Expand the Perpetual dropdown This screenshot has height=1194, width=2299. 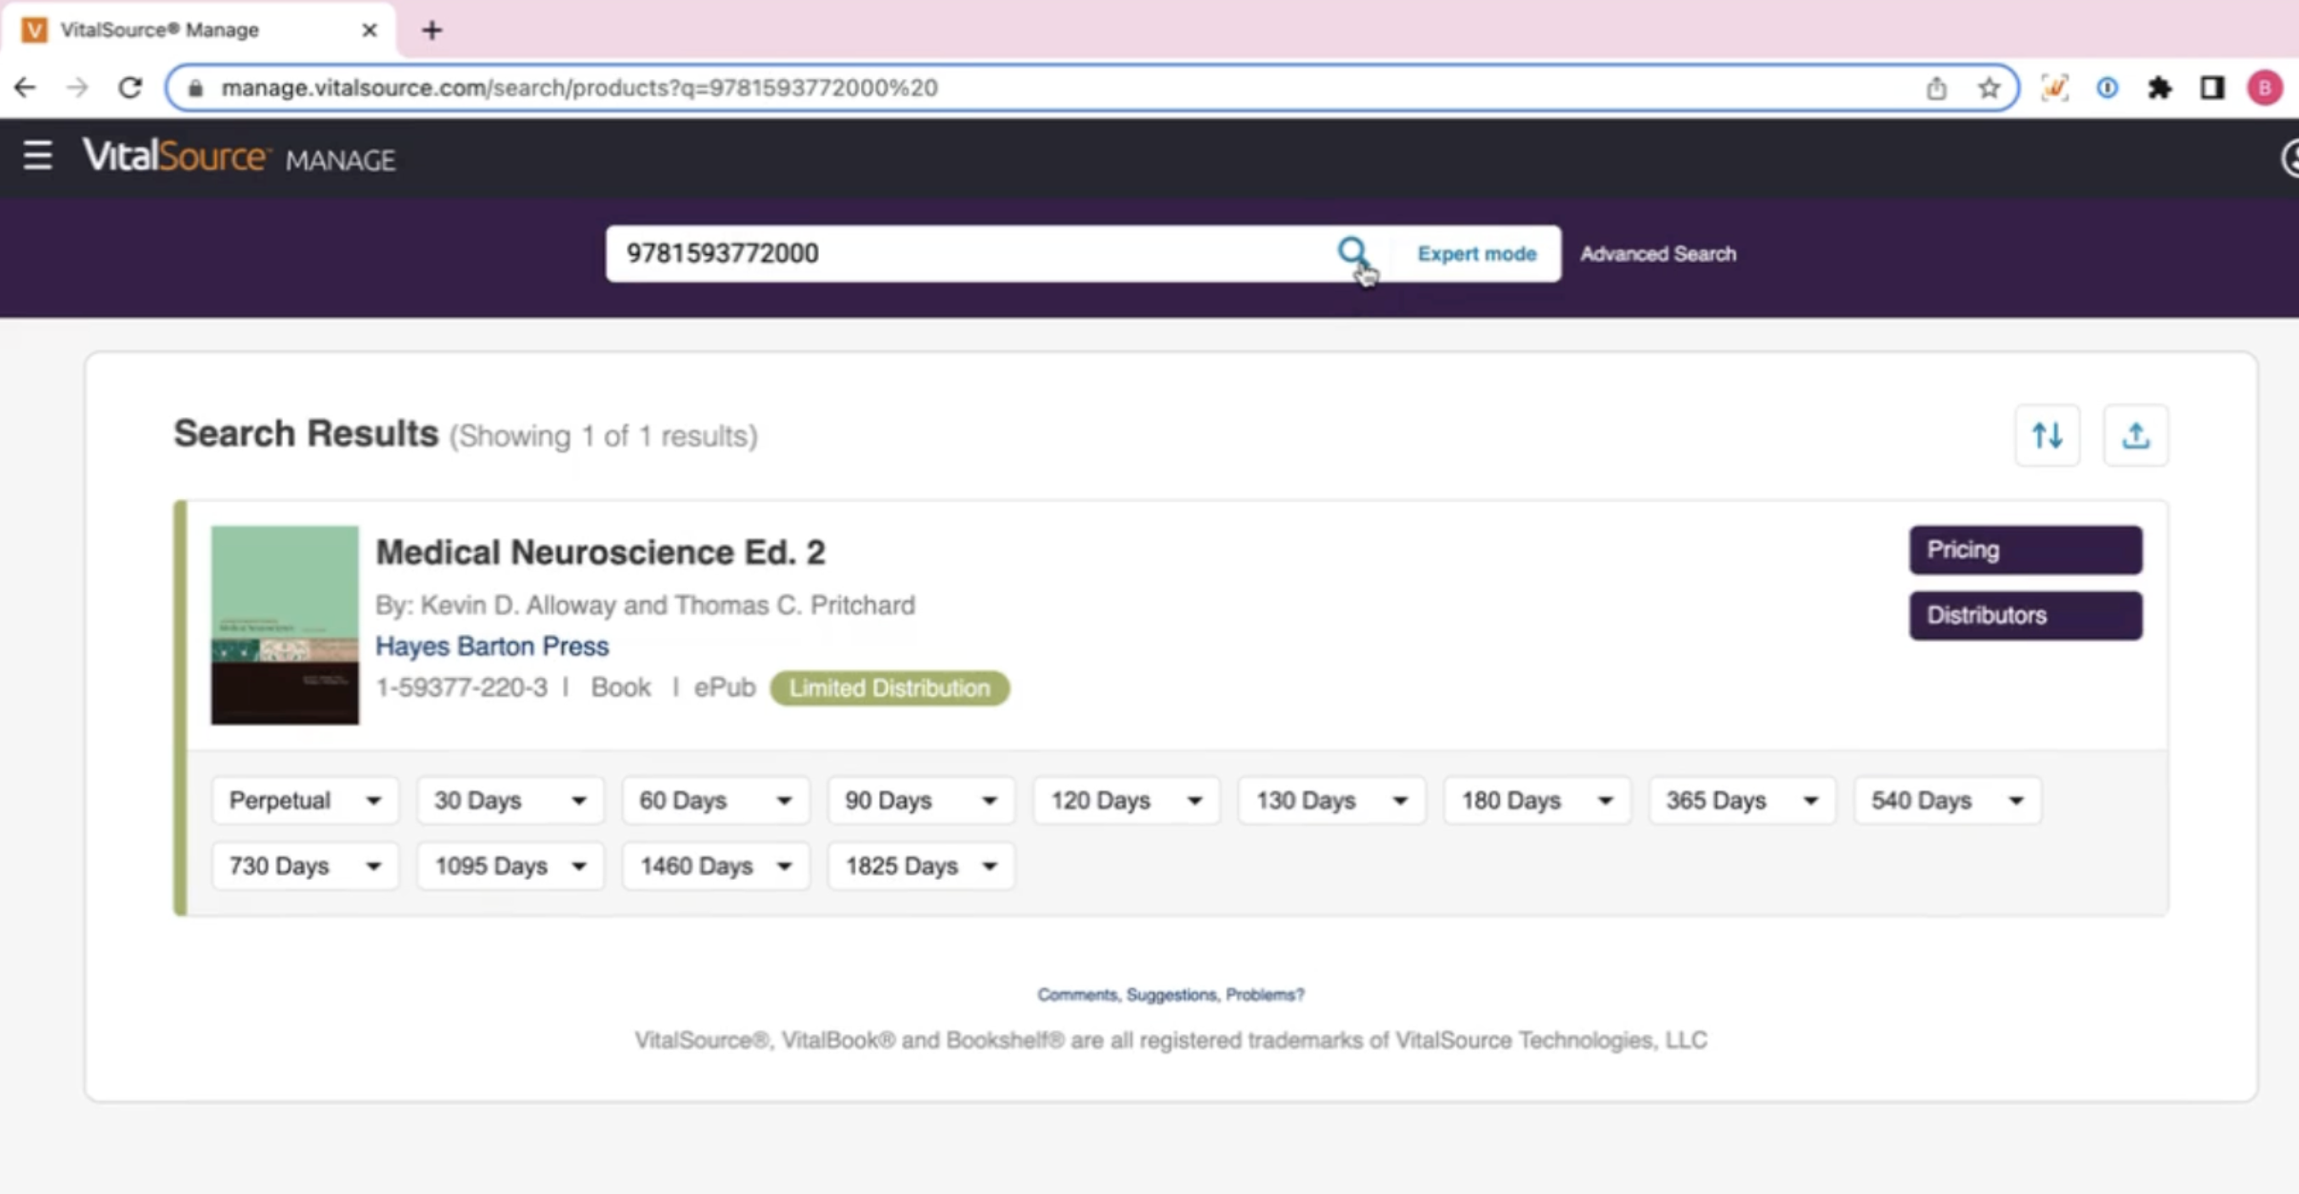point(305,801)
